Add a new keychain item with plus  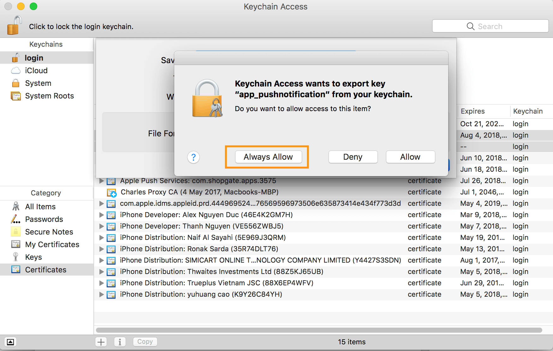tap(101, 342)
